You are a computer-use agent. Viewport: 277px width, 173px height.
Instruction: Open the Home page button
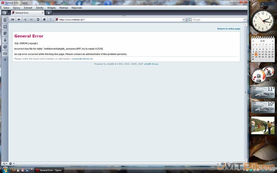click(x=44, y=20)
